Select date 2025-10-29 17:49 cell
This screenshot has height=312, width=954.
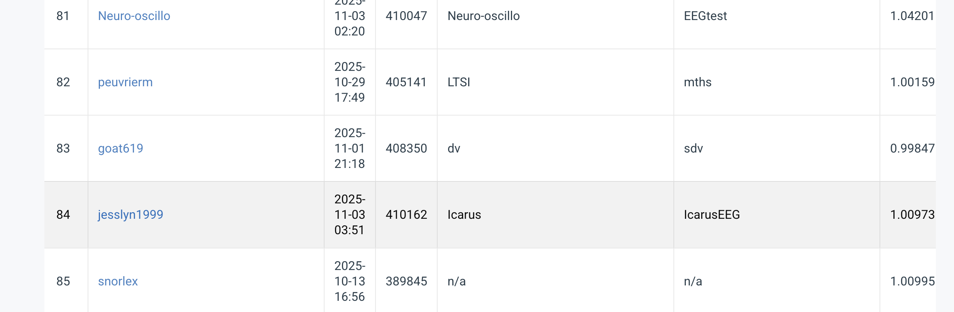(349, 82)
